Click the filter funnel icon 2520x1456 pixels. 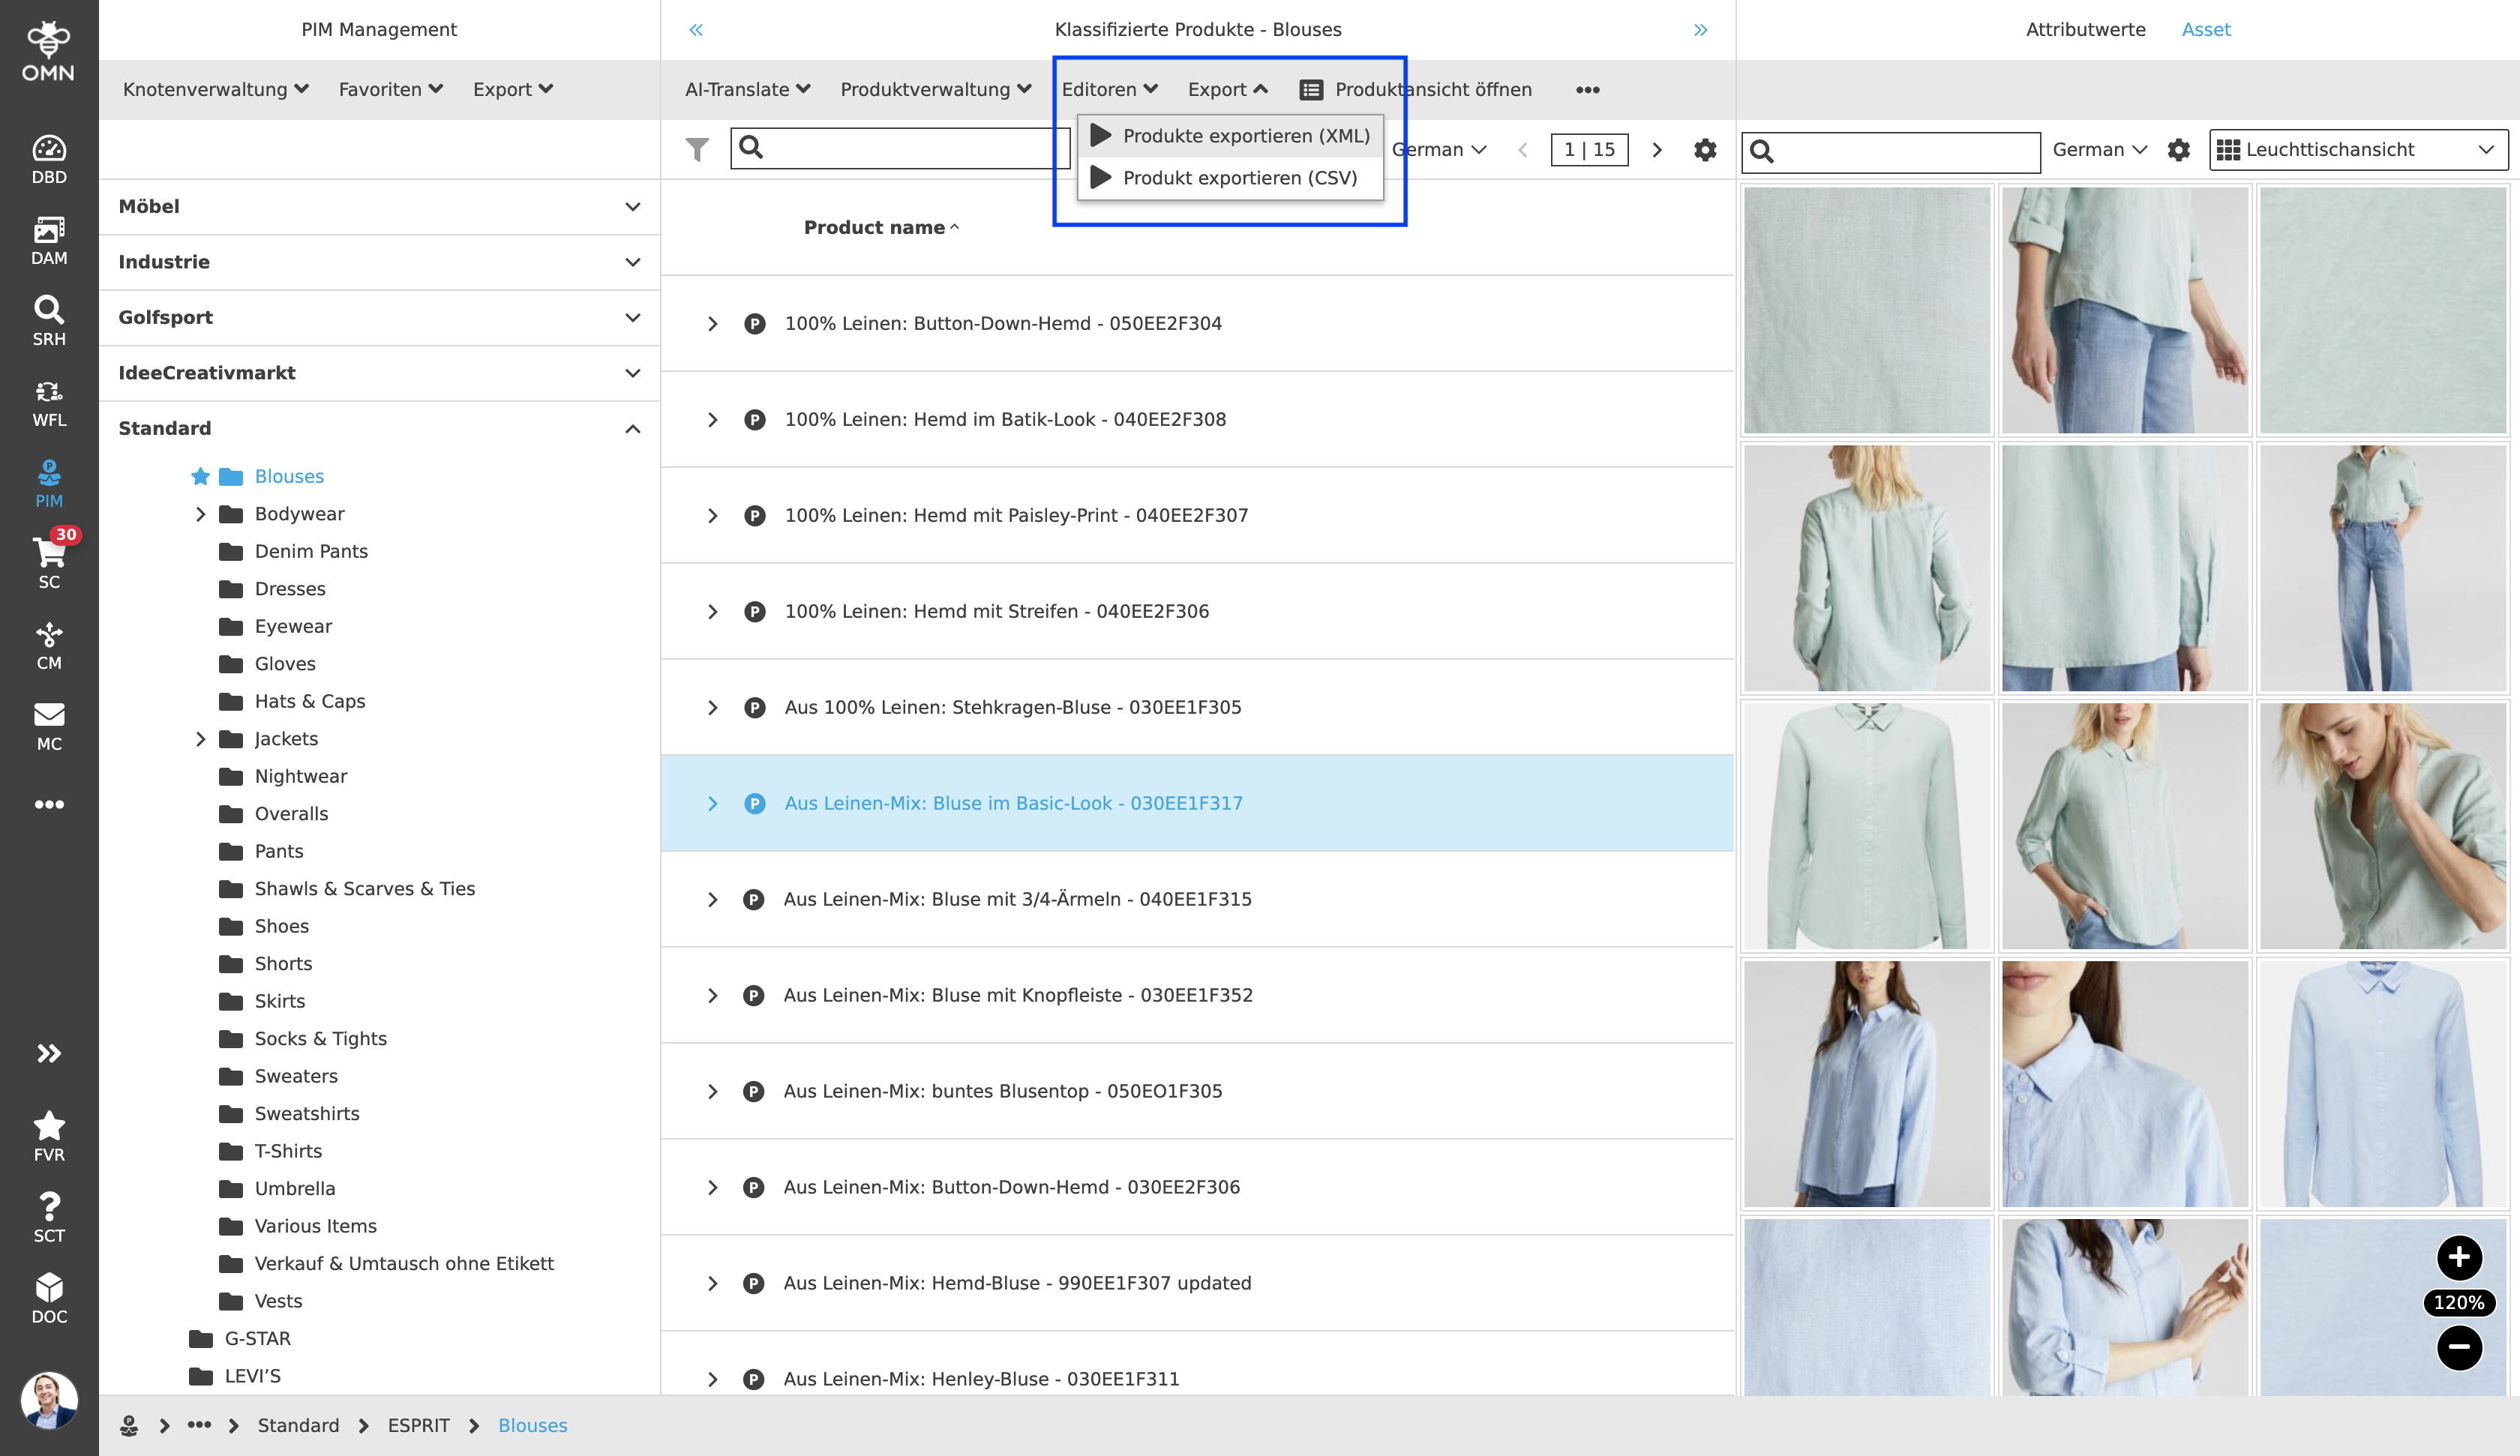(697, 150)
